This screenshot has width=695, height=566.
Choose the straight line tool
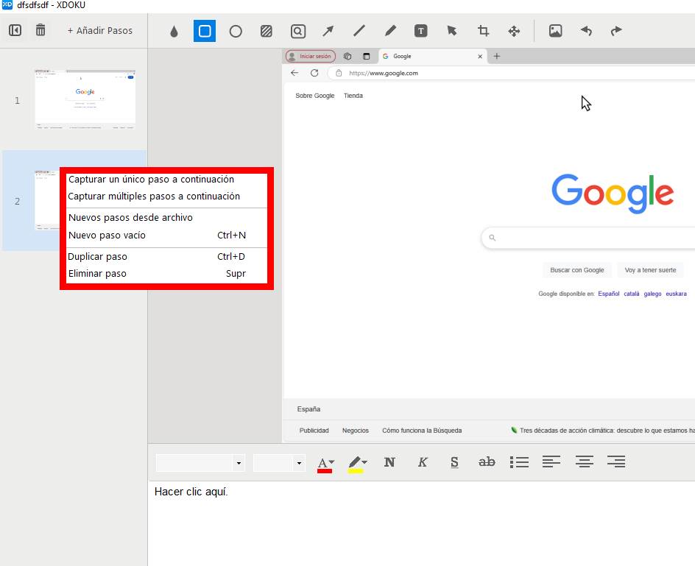(359, 31)
